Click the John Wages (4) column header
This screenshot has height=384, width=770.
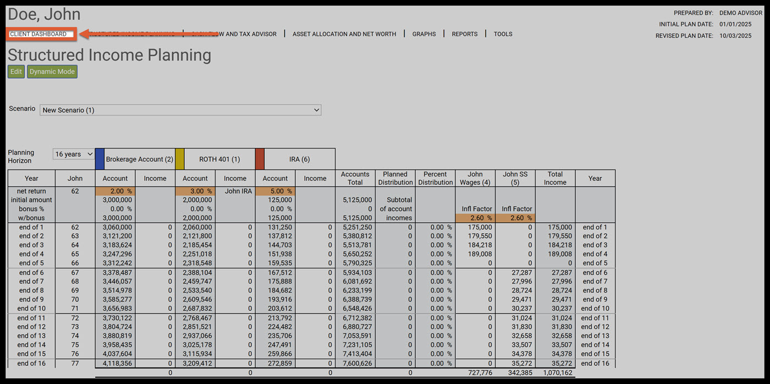[x=475, y=178]
